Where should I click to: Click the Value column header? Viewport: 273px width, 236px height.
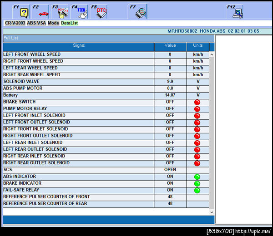pos(170,47)
